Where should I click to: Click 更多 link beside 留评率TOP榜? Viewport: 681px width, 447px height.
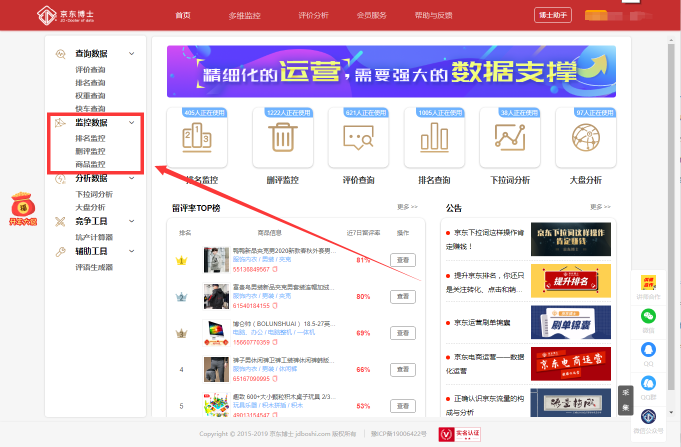pyautogui.click(x=407, y=207)
